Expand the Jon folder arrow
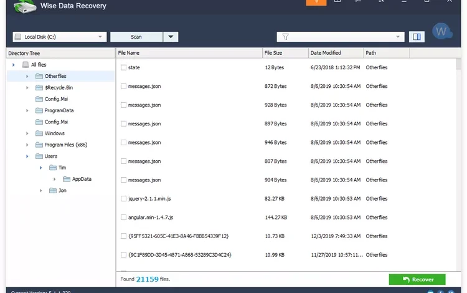 [41, 191]
